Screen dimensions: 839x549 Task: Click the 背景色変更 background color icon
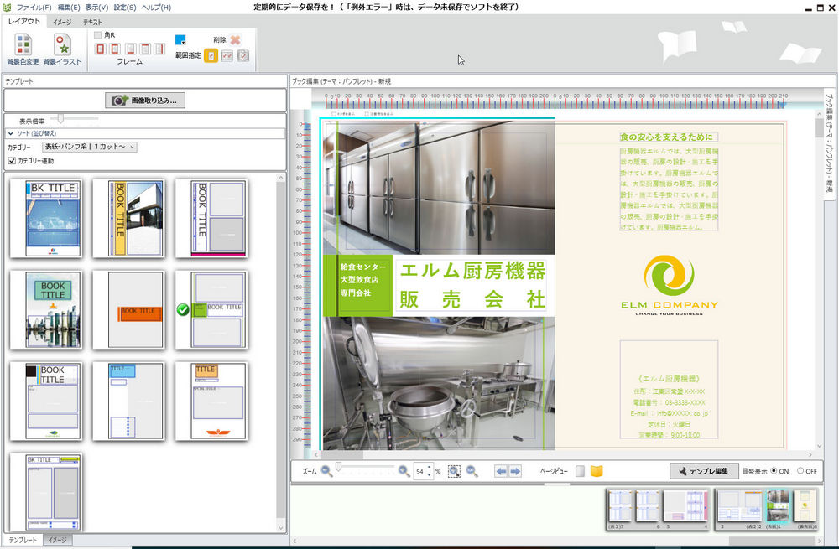pyautogui.click(x=23, y=46)
